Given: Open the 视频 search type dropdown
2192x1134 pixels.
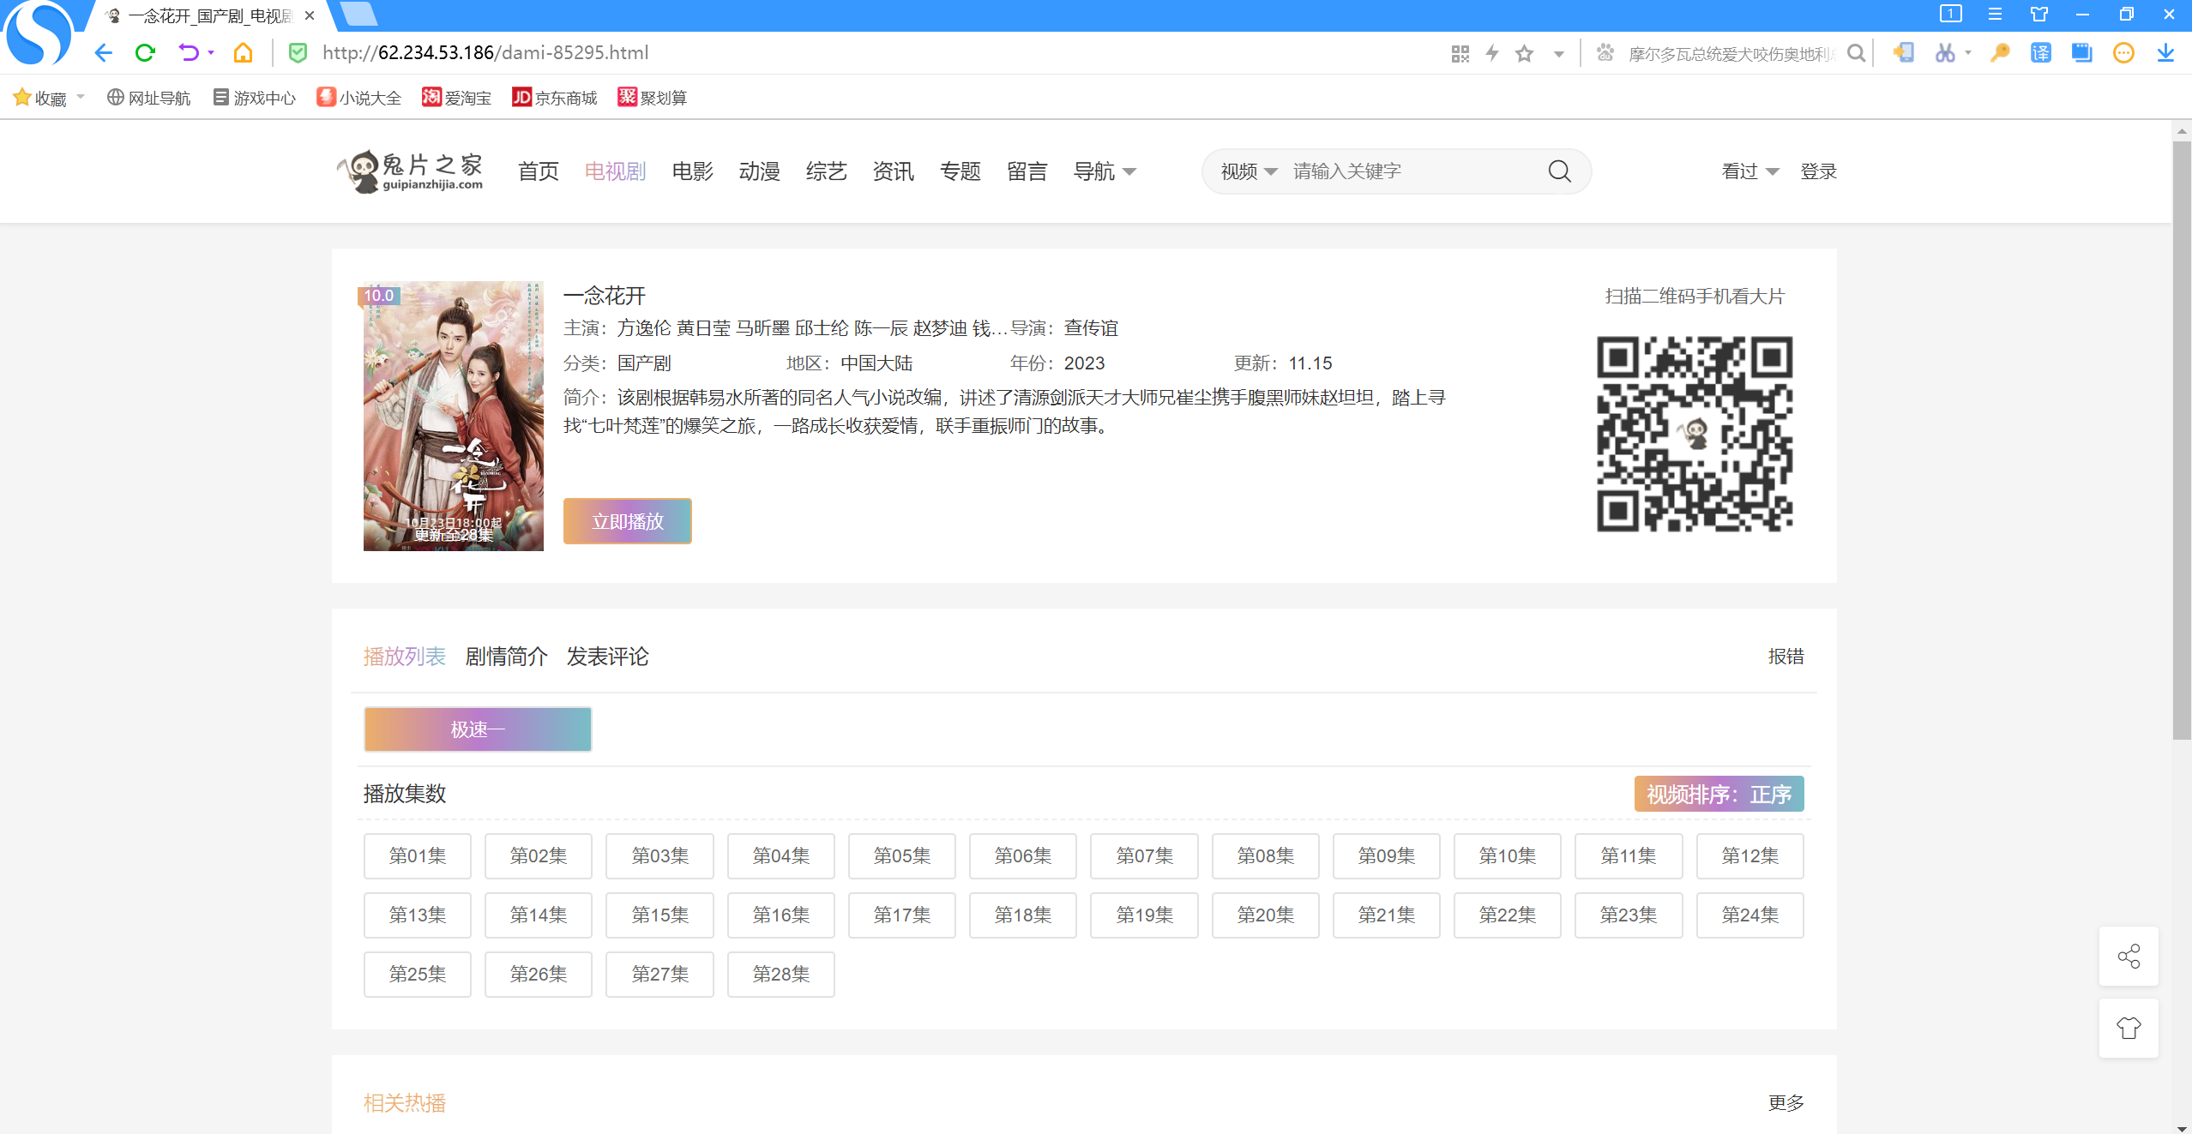Looking at the screenshot, I should [1249, 171].
